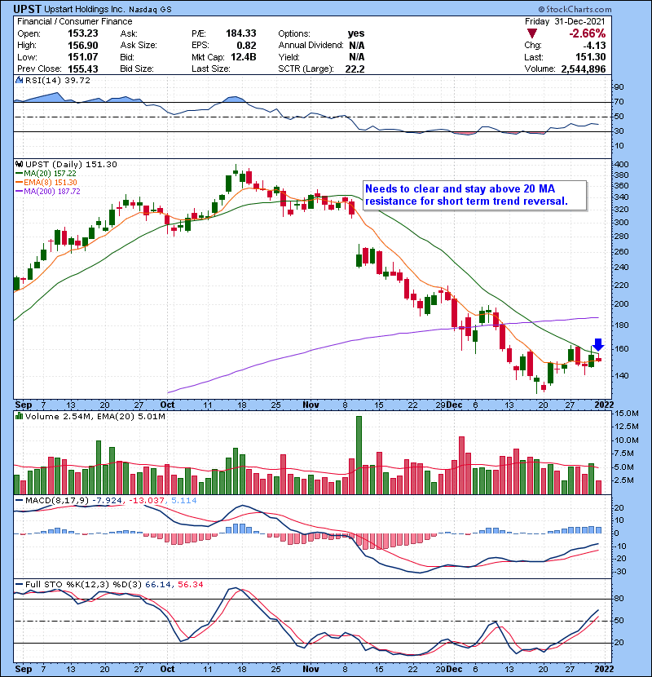This screenshot has height=677, width=652.
Task: Click the 90 label on the RSI axis
Action: coord(619,87)
